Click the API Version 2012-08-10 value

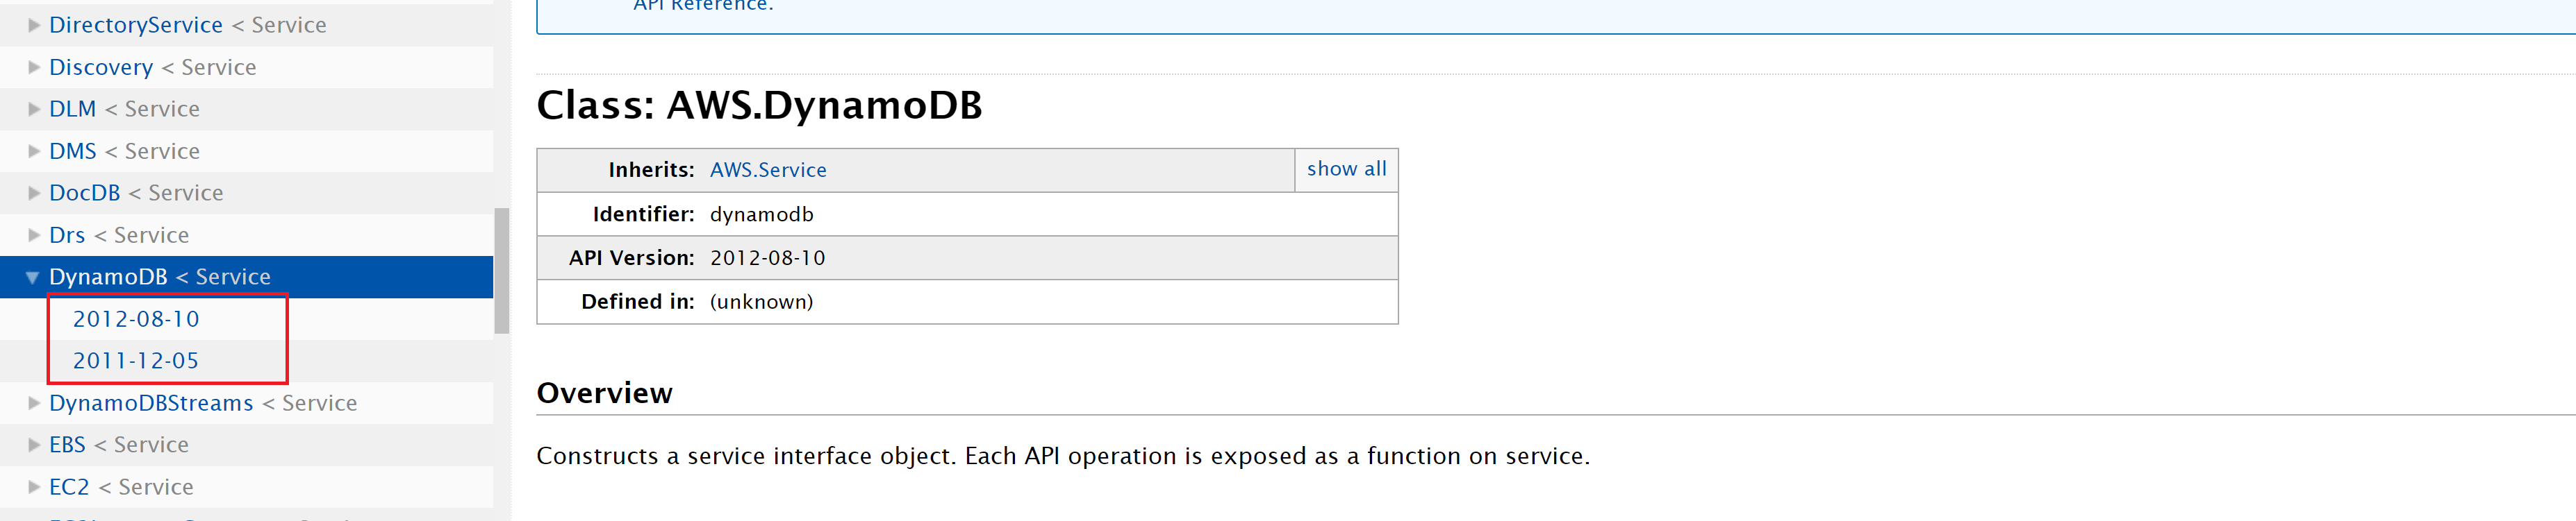pyautogui.click(x=768, y=257)
